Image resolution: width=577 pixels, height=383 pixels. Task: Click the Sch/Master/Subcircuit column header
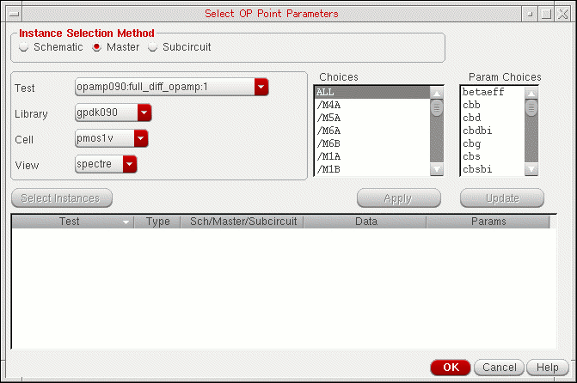pyautogui.click(x=242, y=222)
